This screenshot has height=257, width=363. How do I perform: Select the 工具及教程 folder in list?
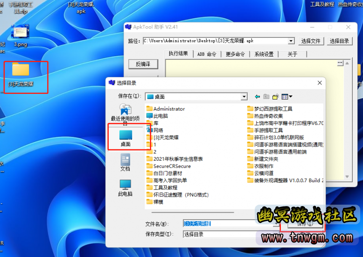[162, 188]
